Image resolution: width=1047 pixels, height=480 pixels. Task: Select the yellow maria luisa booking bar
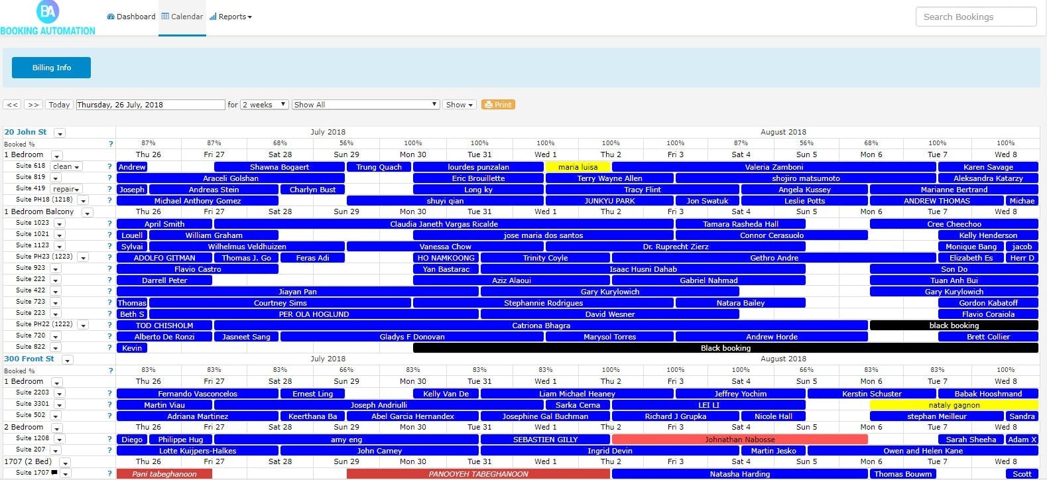pos(578,167)
